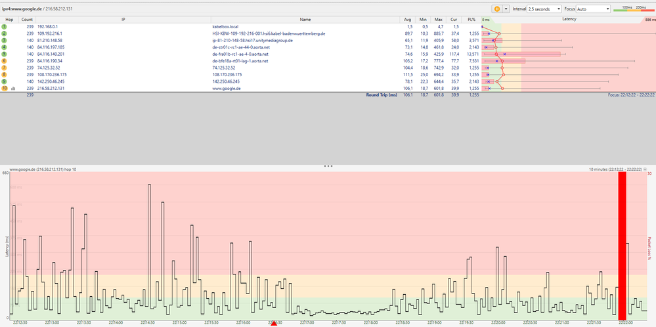
Task: Click the unitymediagroup.de host name
Action: pos(252,40)
